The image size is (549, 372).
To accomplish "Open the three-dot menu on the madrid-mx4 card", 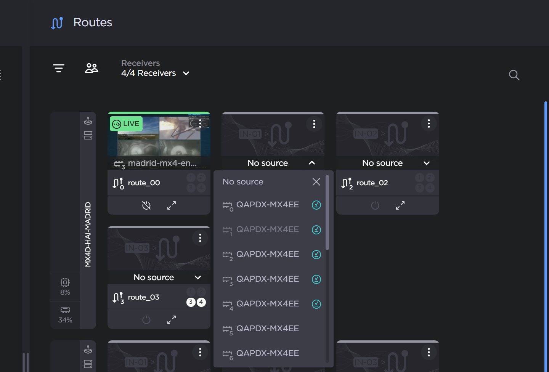I will click(200, 123).
